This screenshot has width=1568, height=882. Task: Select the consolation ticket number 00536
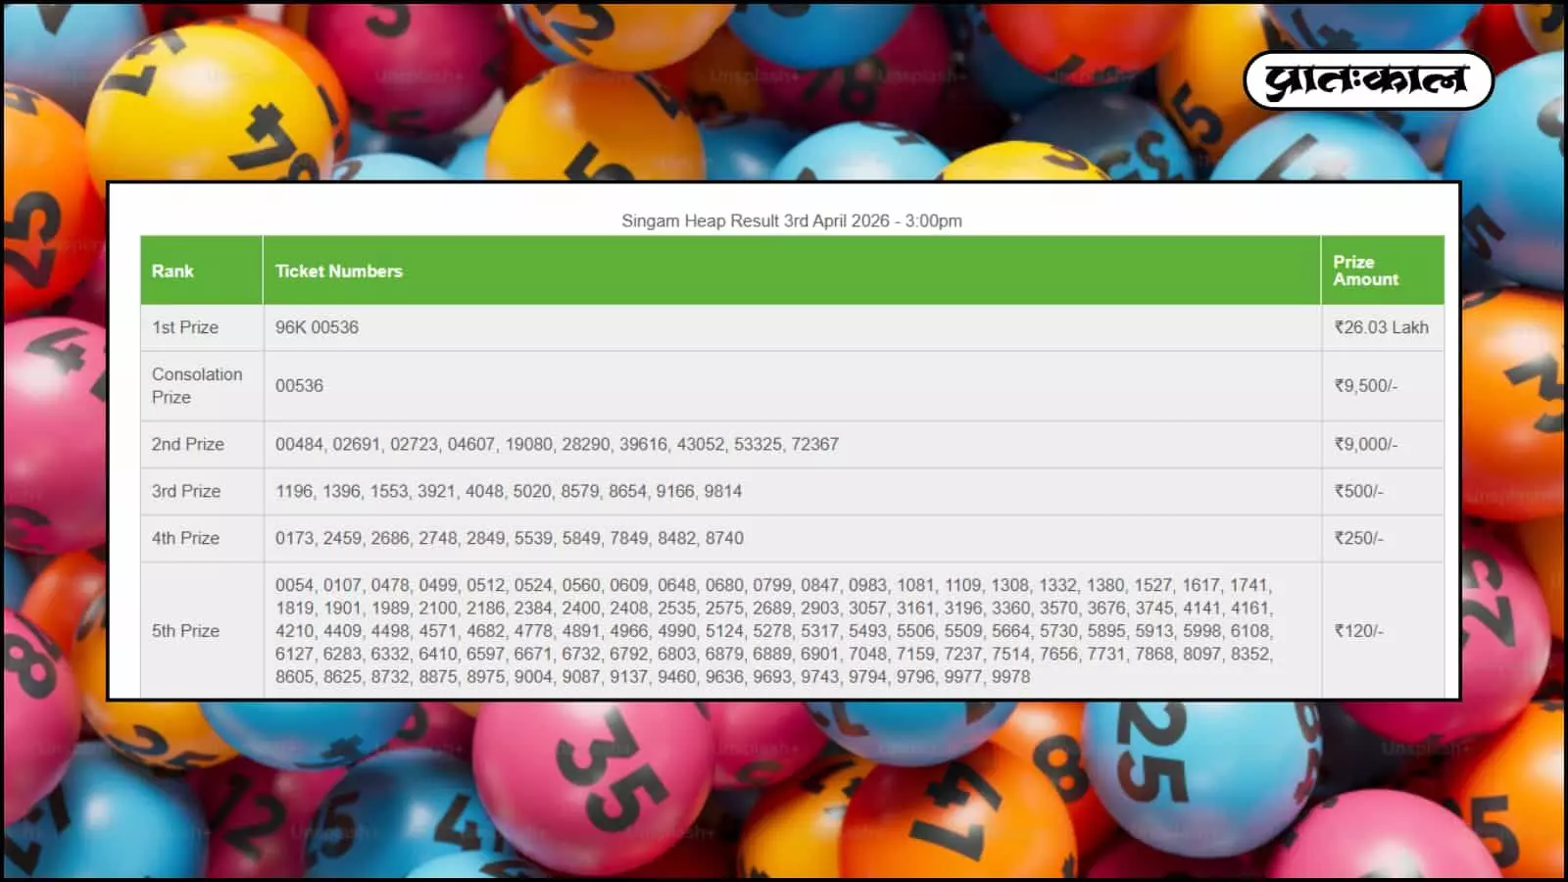point(299,385)
